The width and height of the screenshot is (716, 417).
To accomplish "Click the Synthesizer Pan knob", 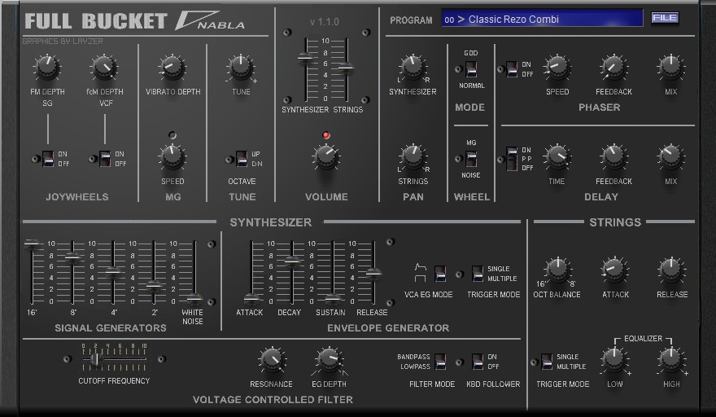I will 413,68.
